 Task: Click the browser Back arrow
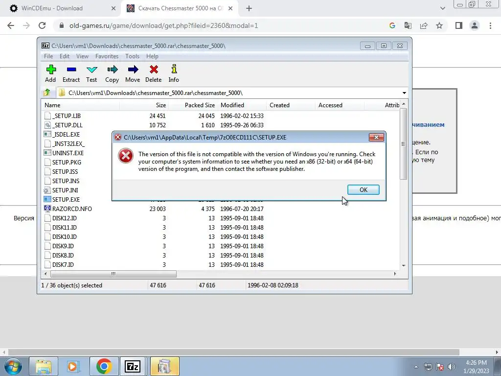tap(11, 25)
